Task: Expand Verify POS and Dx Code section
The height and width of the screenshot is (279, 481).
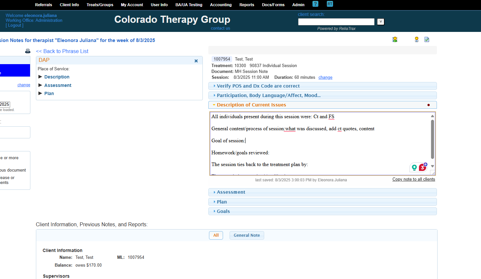Action: (258, 86)
